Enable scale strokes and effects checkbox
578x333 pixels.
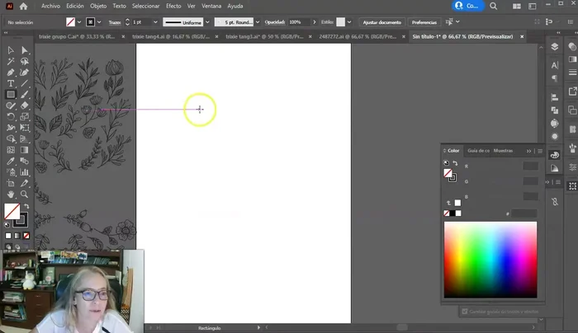click(x=465, y=312)
